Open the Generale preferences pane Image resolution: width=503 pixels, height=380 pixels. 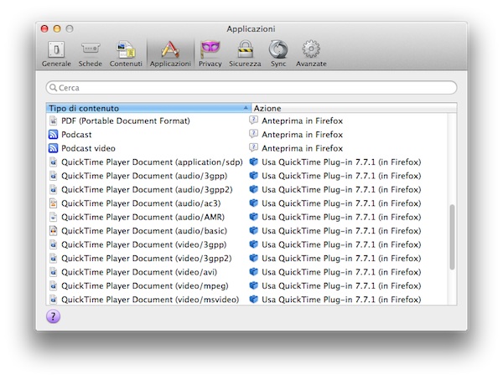(x=56, y=54)
